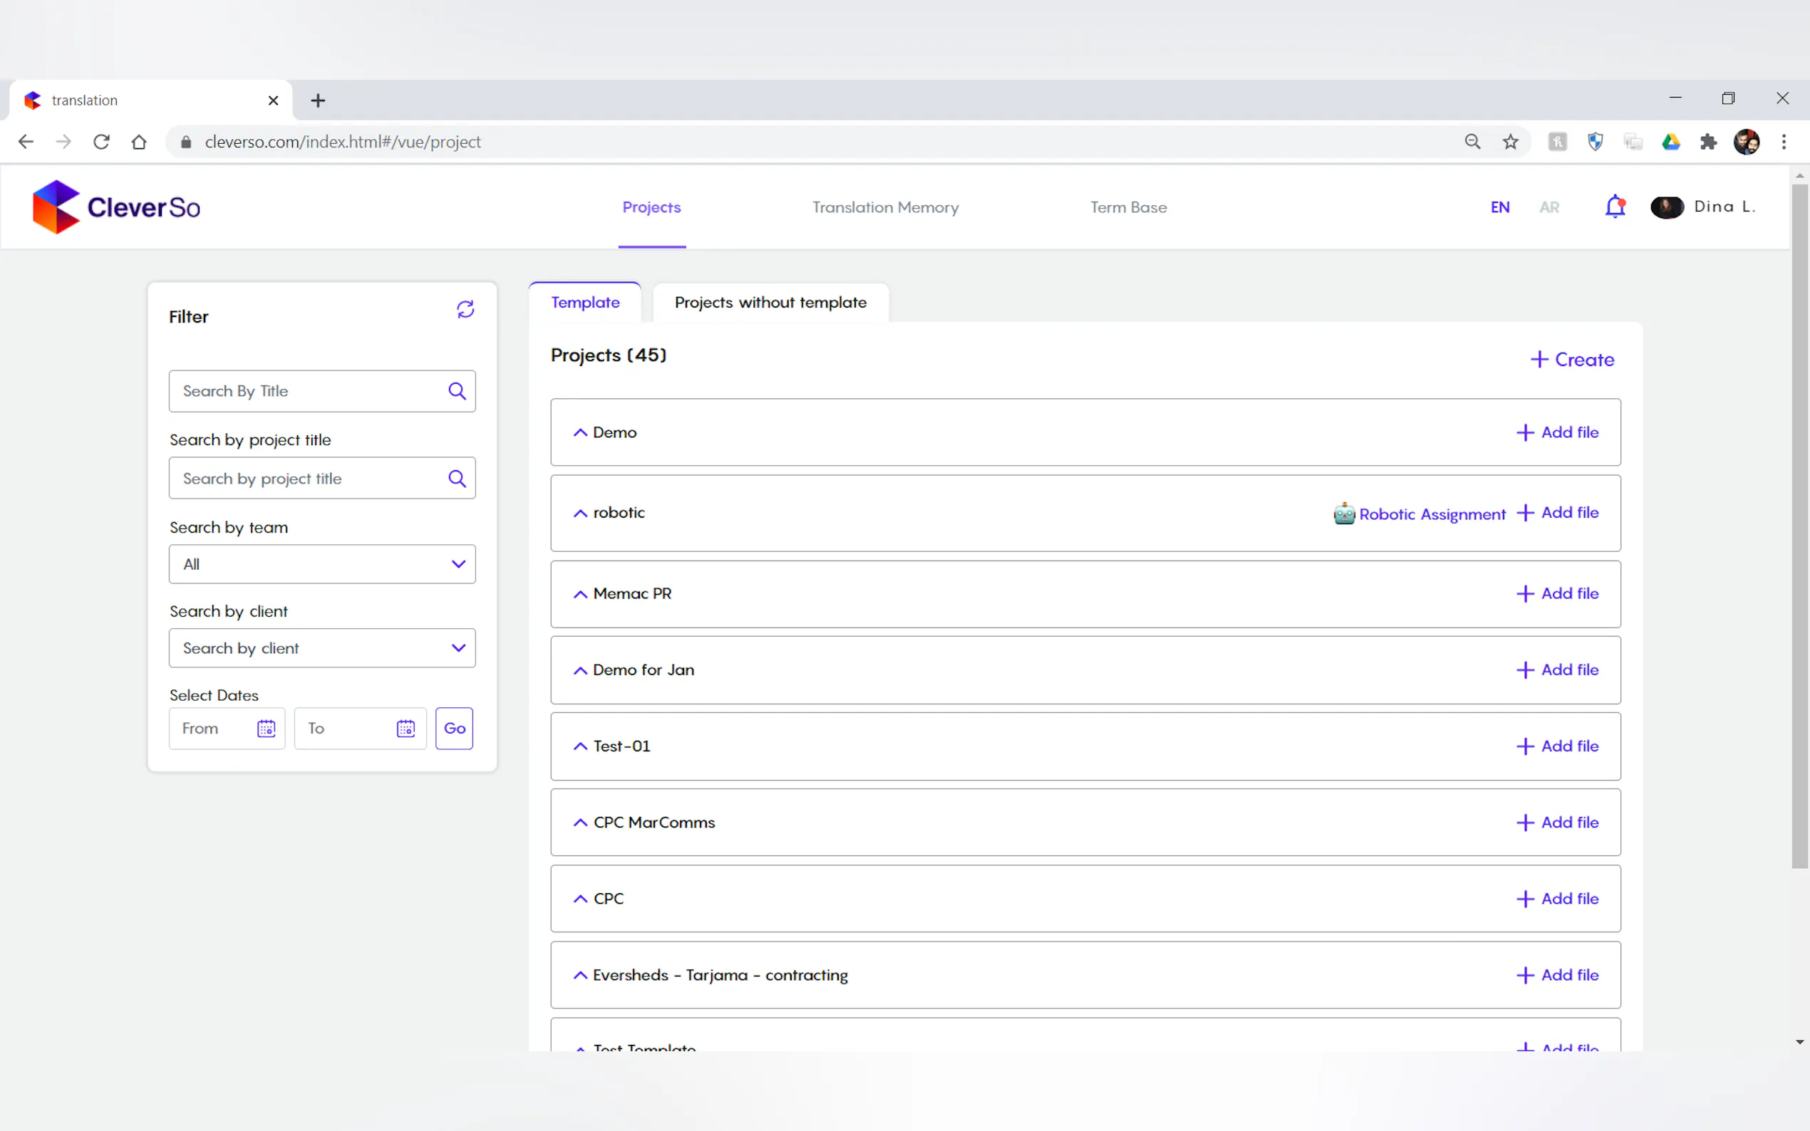The image size is (1810, 1131).
Task: Collapse the Memac PR project
Action: click(x=580, y=594)
